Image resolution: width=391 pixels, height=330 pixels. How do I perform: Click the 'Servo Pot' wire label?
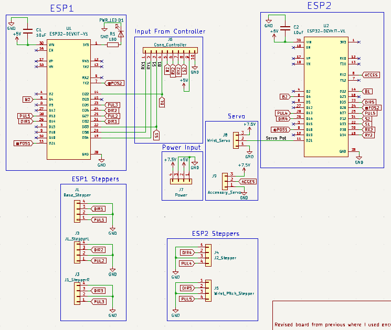click(276, 138)
